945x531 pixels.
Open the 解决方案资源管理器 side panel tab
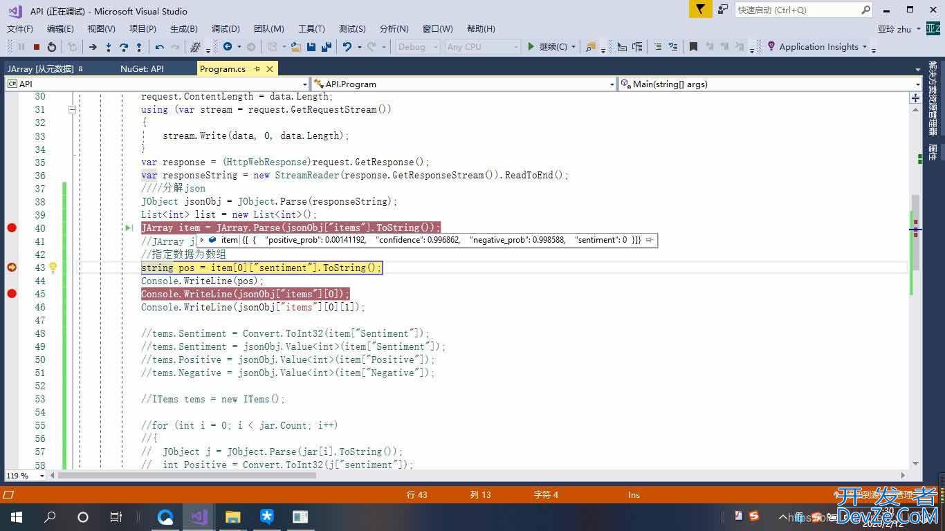(x=933, y=99)
